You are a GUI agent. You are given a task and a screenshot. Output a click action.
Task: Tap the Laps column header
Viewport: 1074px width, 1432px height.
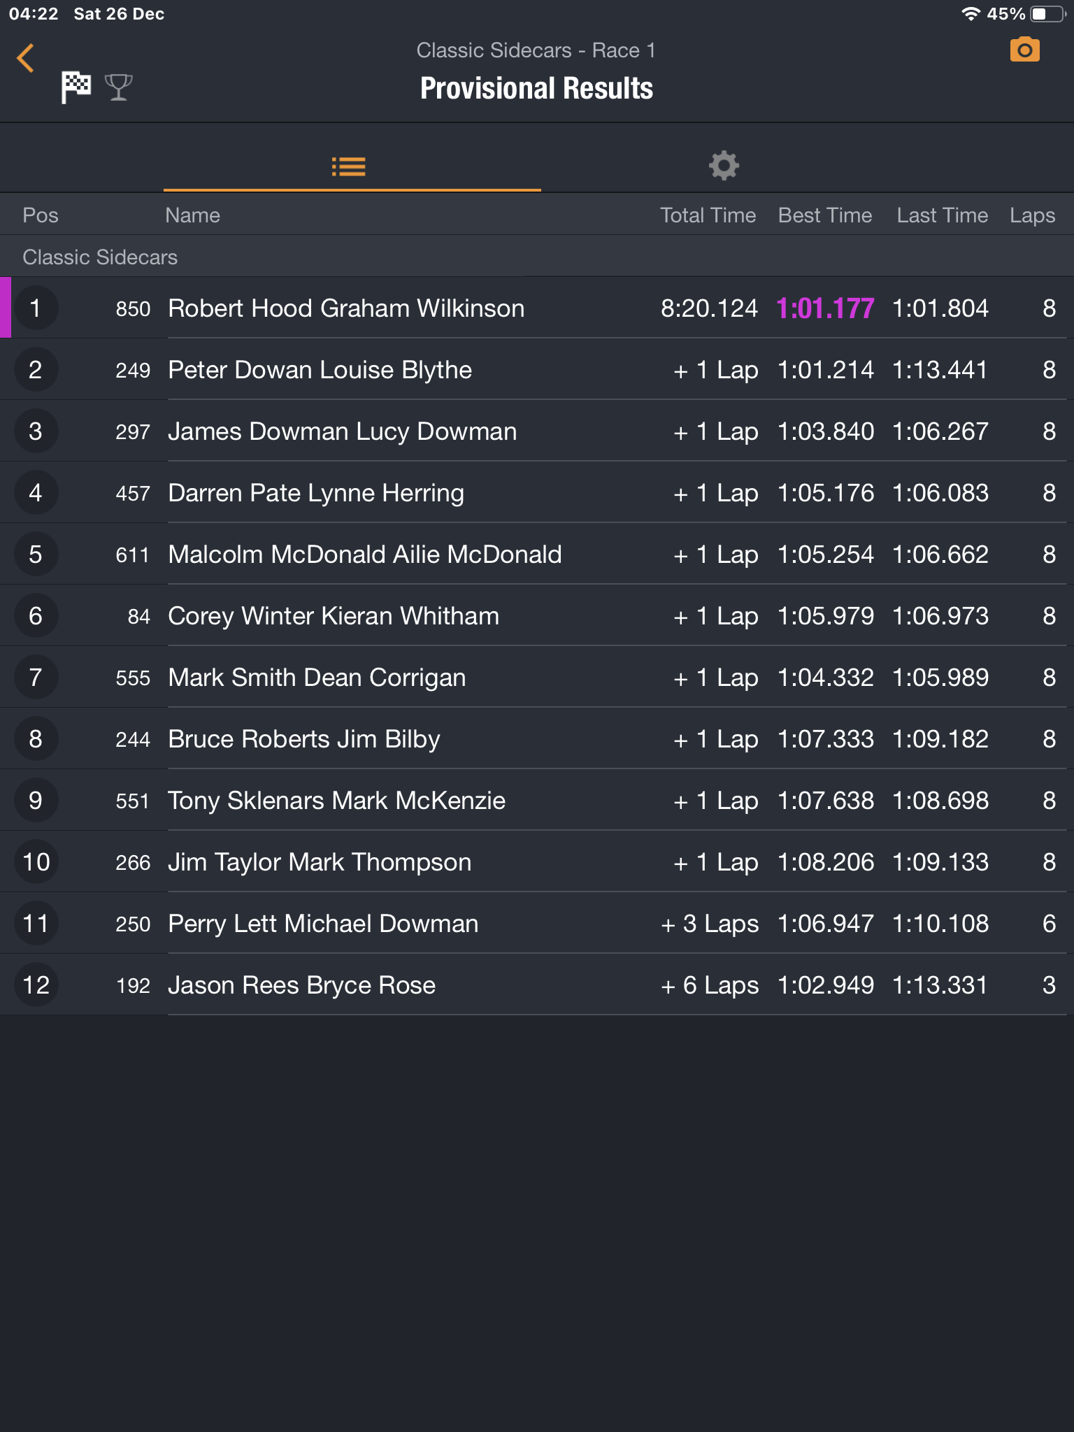pos(1032,215)
